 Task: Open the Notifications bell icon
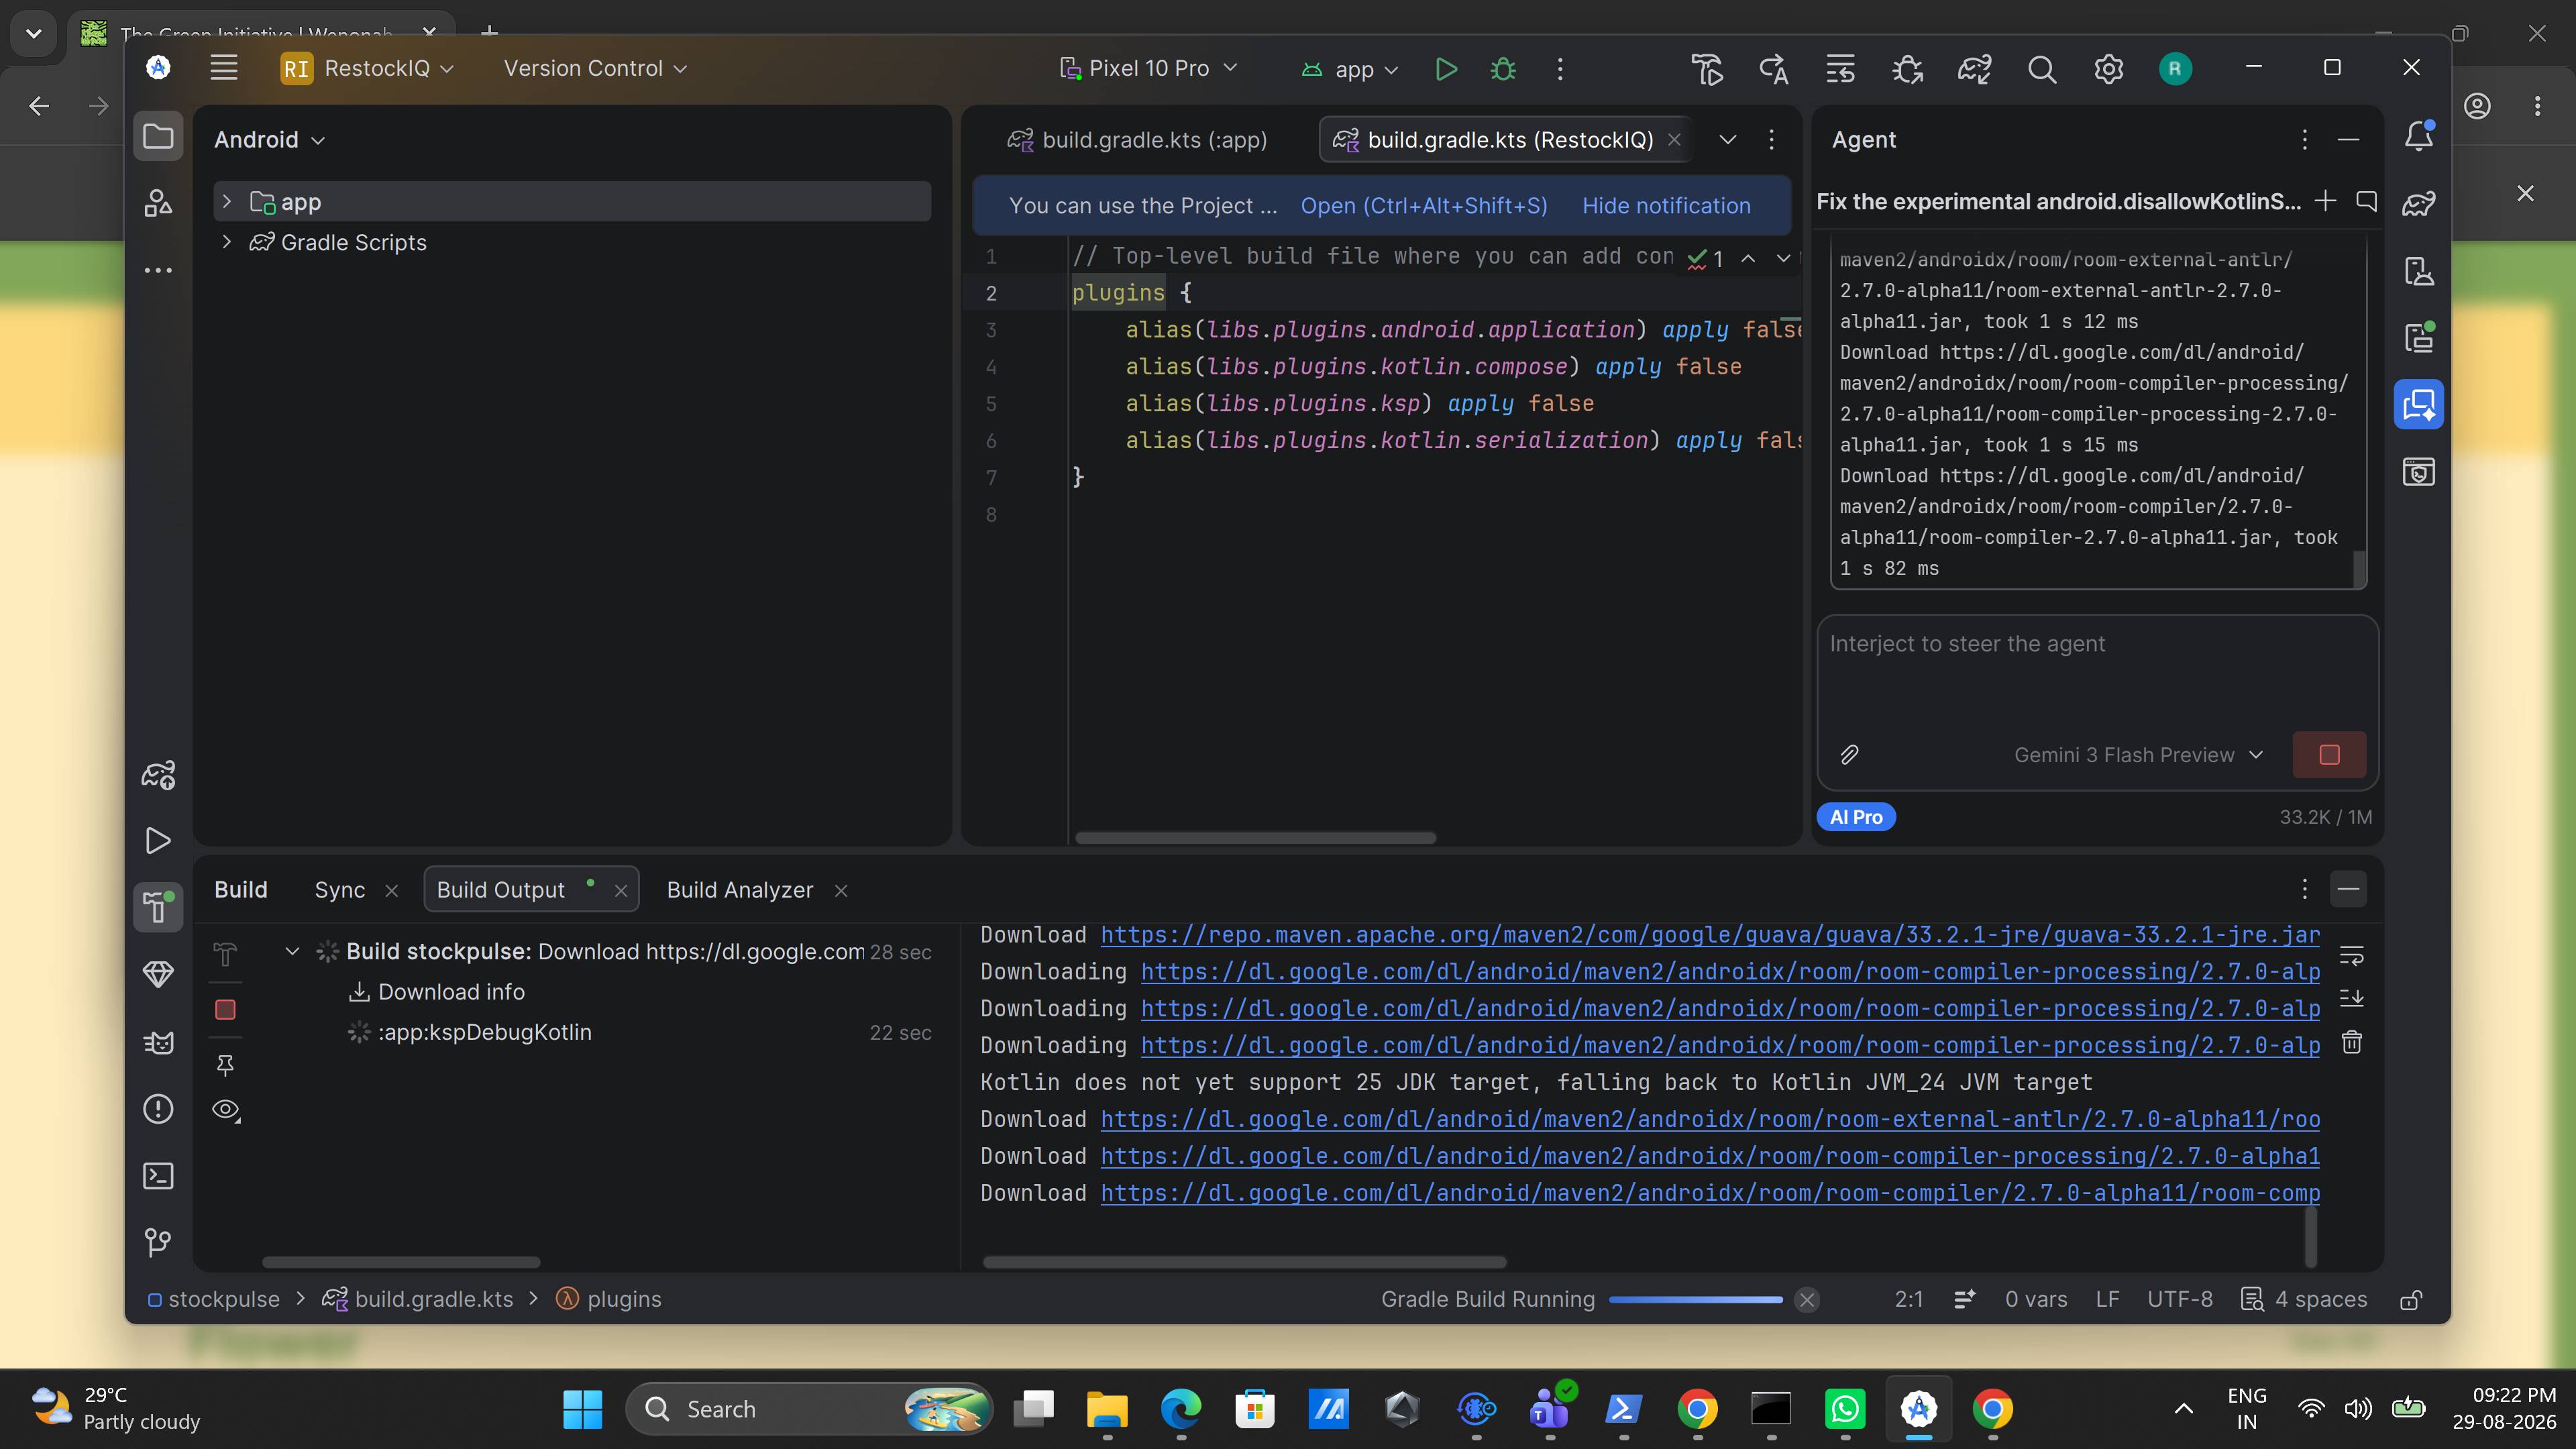pos(2418,136)
